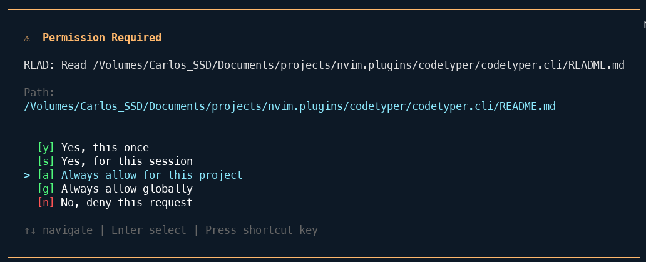Select "No, deny this request"

coord(127,203)
